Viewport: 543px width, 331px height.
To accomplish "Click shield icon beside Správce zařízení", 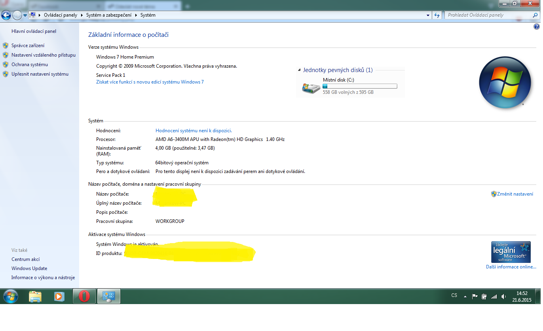I will 6,46.
